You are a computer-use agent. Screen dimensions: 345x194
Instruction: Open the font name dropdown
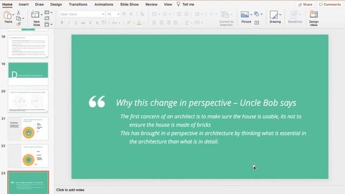tap(103, 15)
